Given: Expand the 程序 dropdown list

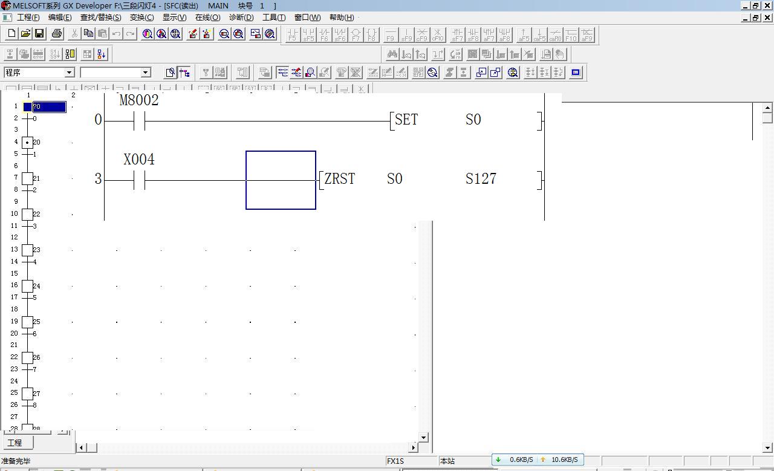Looking at the screenshot, I should click(69, 73).
